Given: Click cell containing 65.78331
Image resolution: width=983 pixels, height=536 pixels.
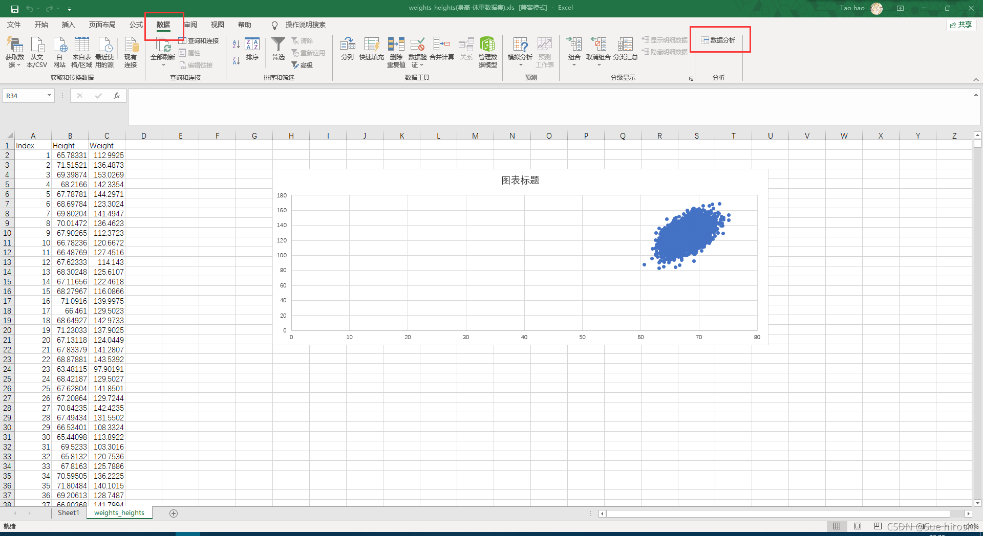Looking at the screenshot, I should point(70,155).
